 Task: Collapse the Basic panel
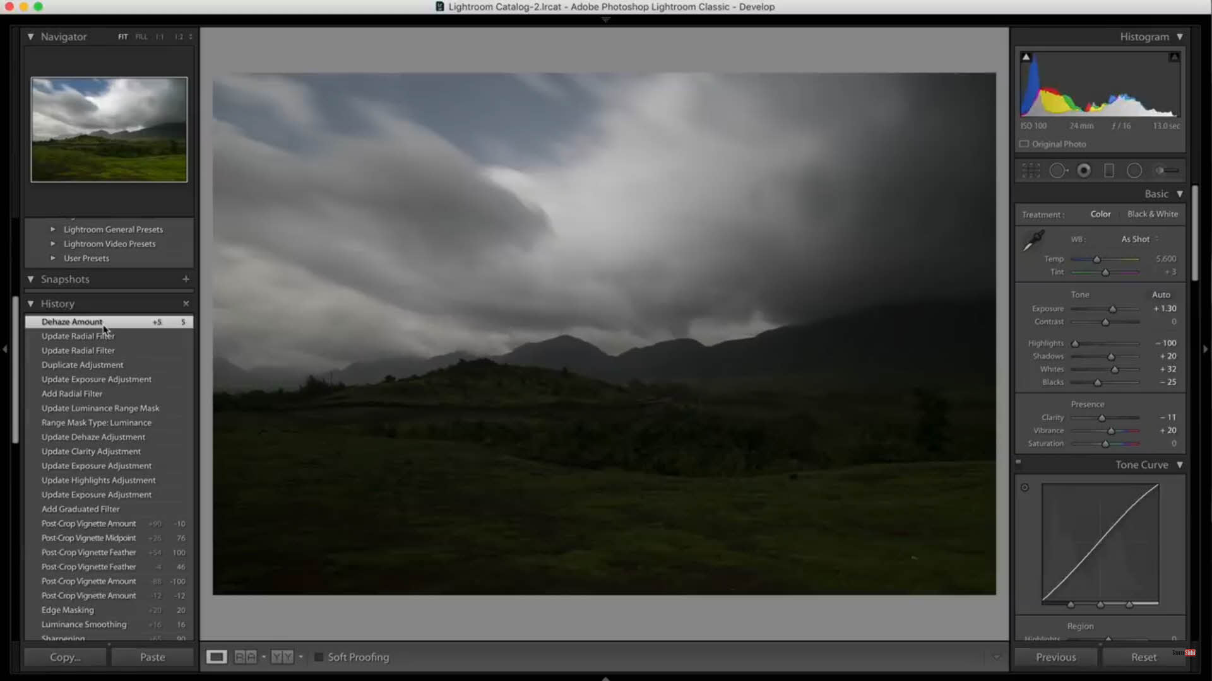pos(1180,194)
